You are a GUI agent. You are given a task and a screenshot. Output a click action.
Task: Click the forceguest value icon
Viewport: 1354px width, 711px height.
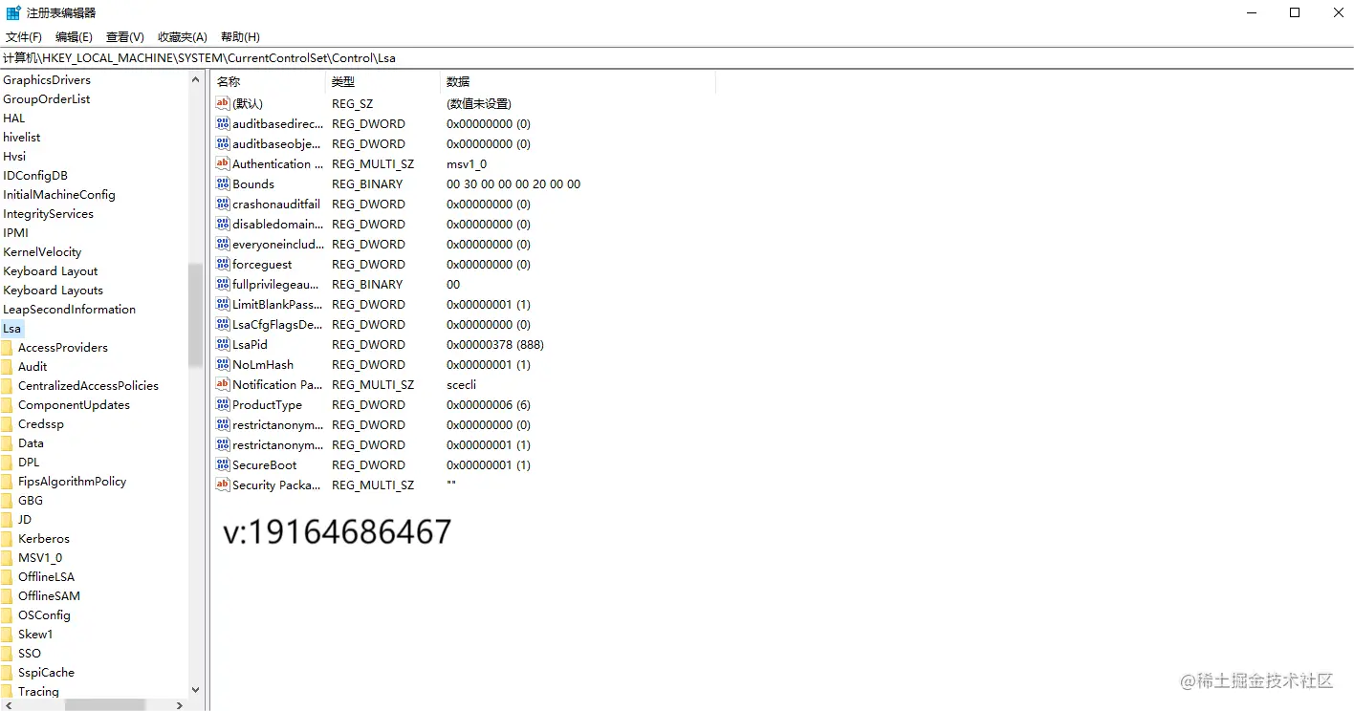coord(223,265)
